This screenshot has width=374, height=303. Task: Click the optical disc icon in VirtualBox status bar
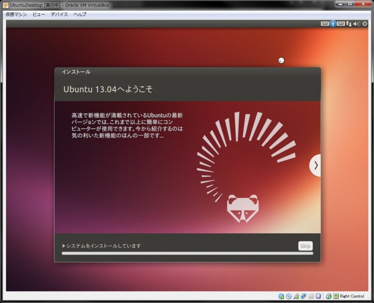[288, 296]
